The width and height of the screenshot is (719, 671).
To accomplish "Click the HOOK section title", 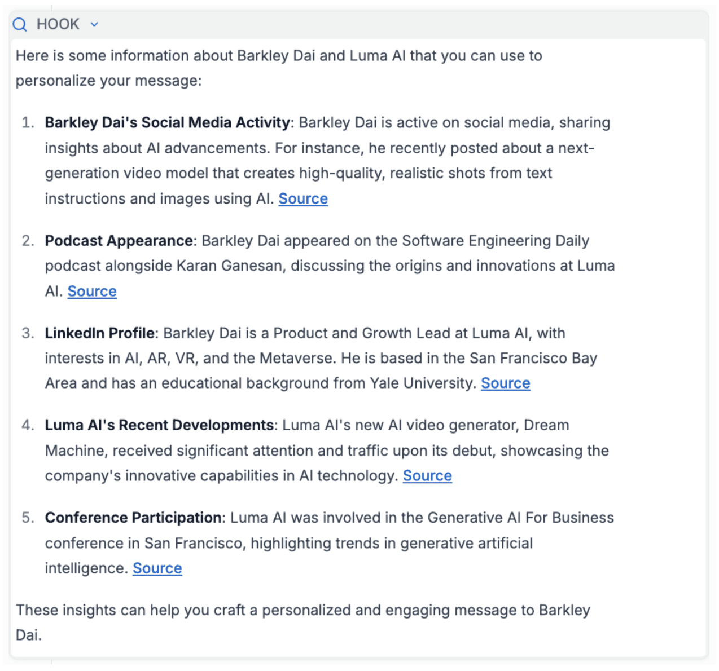I will tap(58, 24).
